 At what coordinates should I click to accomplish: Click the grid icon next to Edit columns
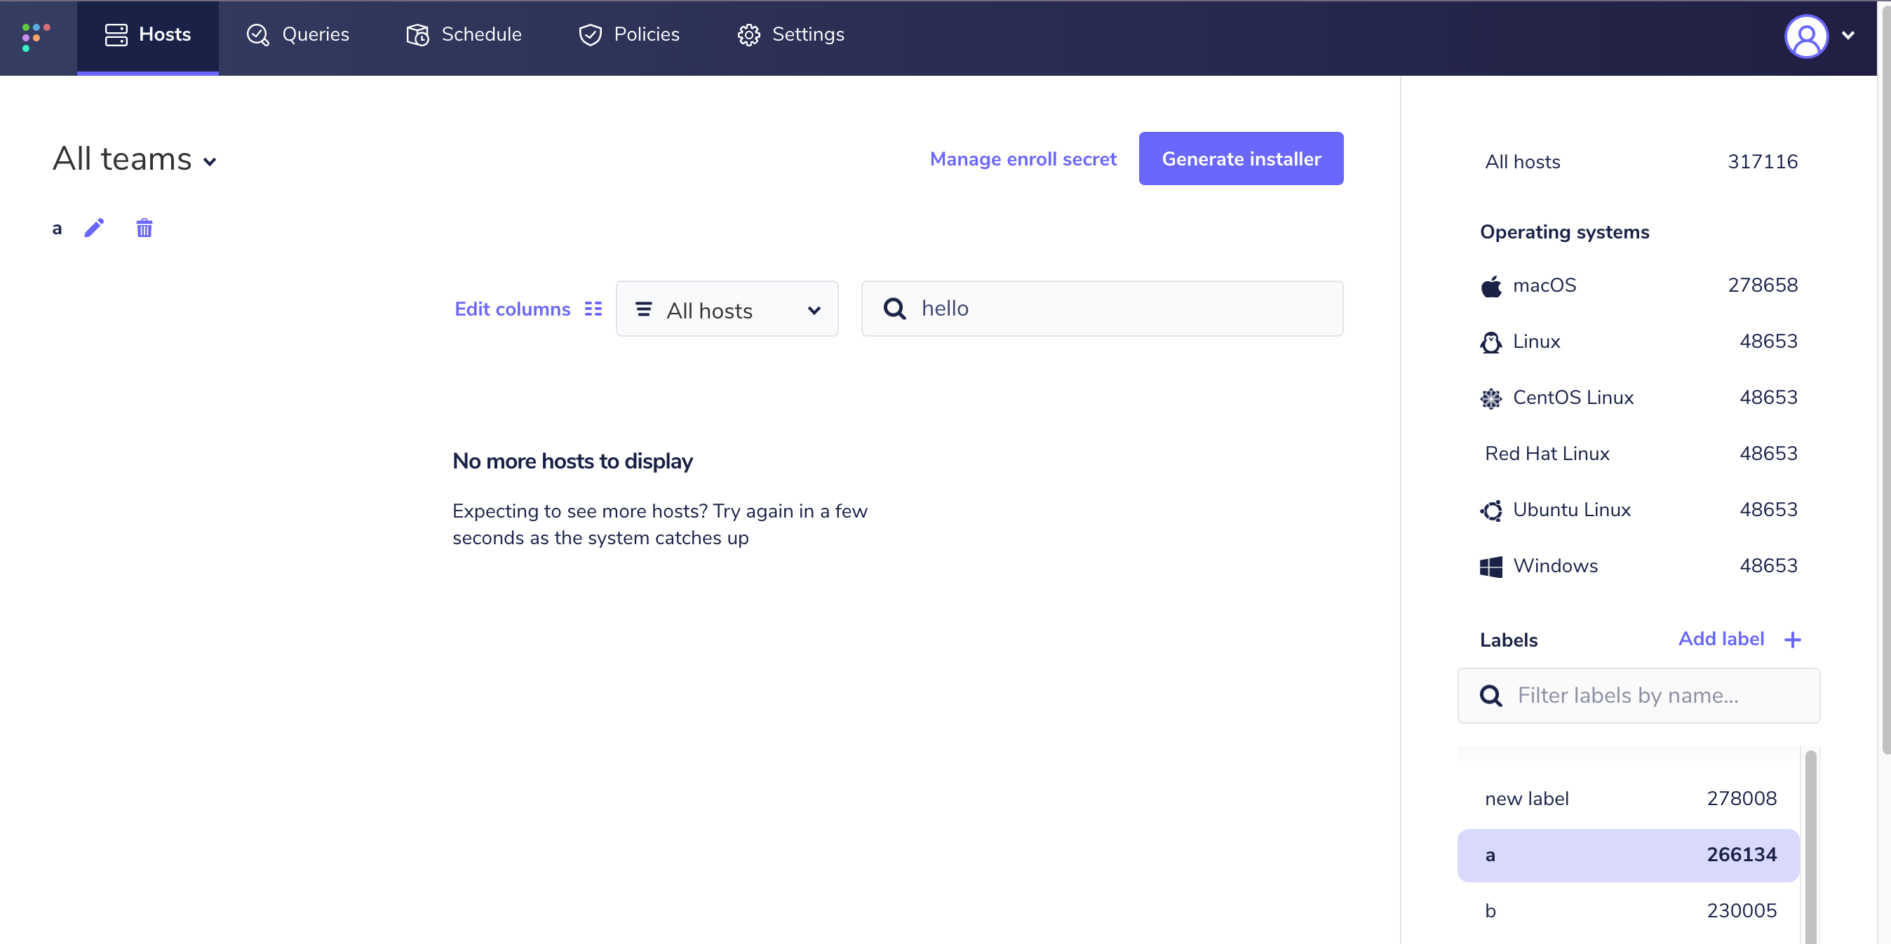[594, 309]
